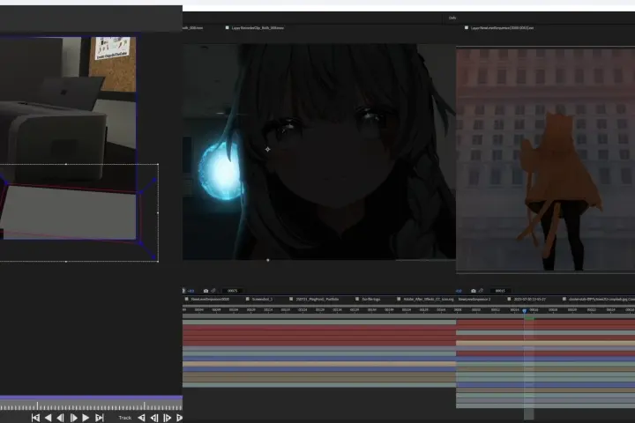Viewport: 635px width, 423px height.
Task: Click the glowing blue orb in the center viewer
Action: click(x=220, y=172)
